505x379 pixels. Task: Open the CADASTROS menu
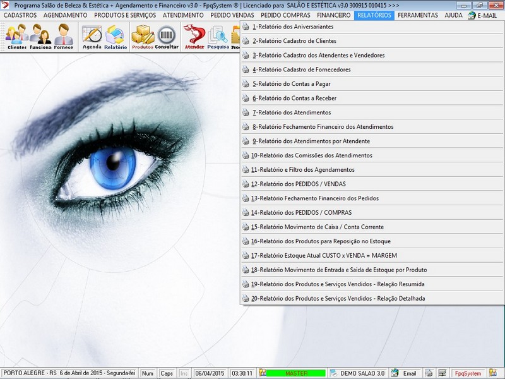pos(20,15)
